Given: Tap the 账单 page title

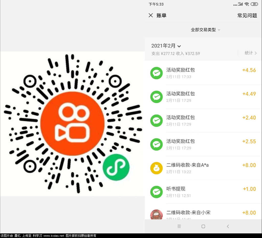Looking at the screenshot, I should click(161, 16).
